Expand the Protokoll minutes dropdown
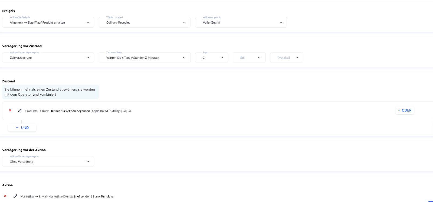 pyautogui.click(x=286, y=58)
